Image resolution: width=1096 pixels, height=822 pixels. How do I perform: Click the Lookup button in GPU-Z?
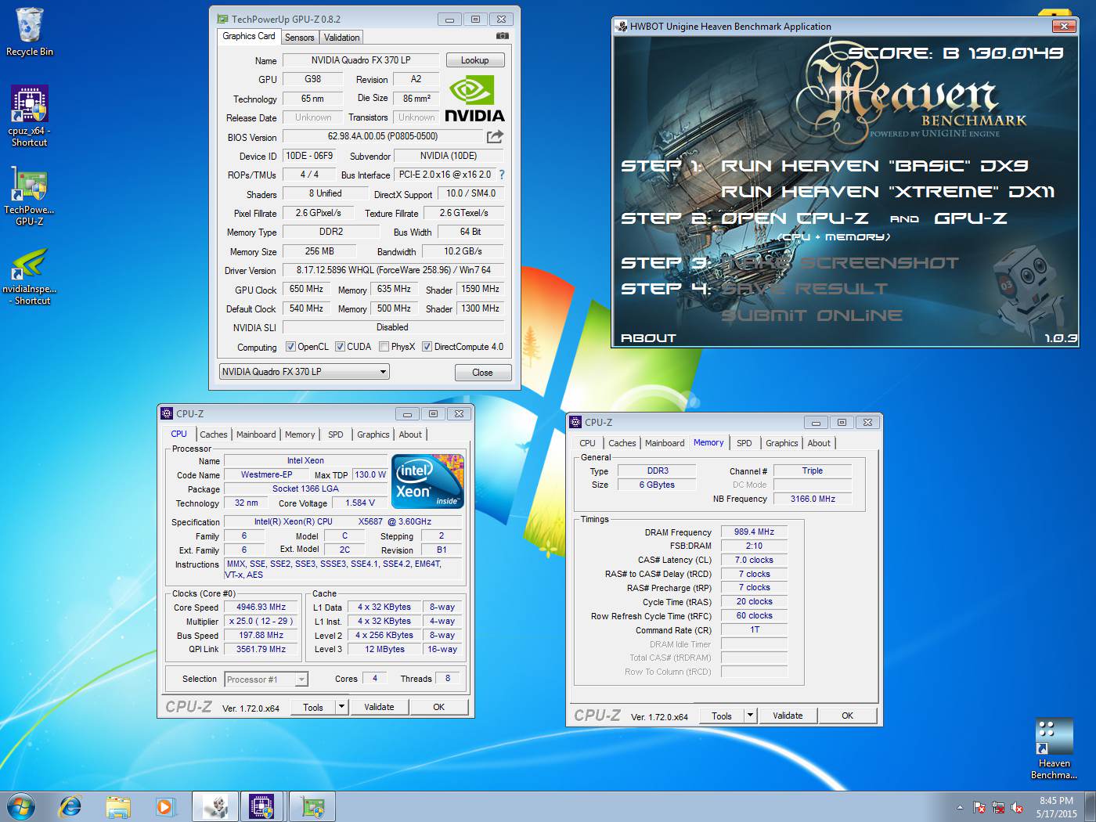coord(474,60)
